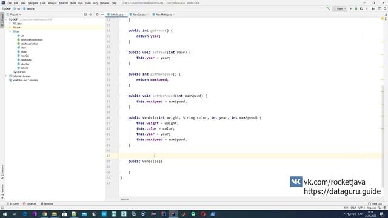Click the layout window icon beside the search magnifier

(380, 8)
